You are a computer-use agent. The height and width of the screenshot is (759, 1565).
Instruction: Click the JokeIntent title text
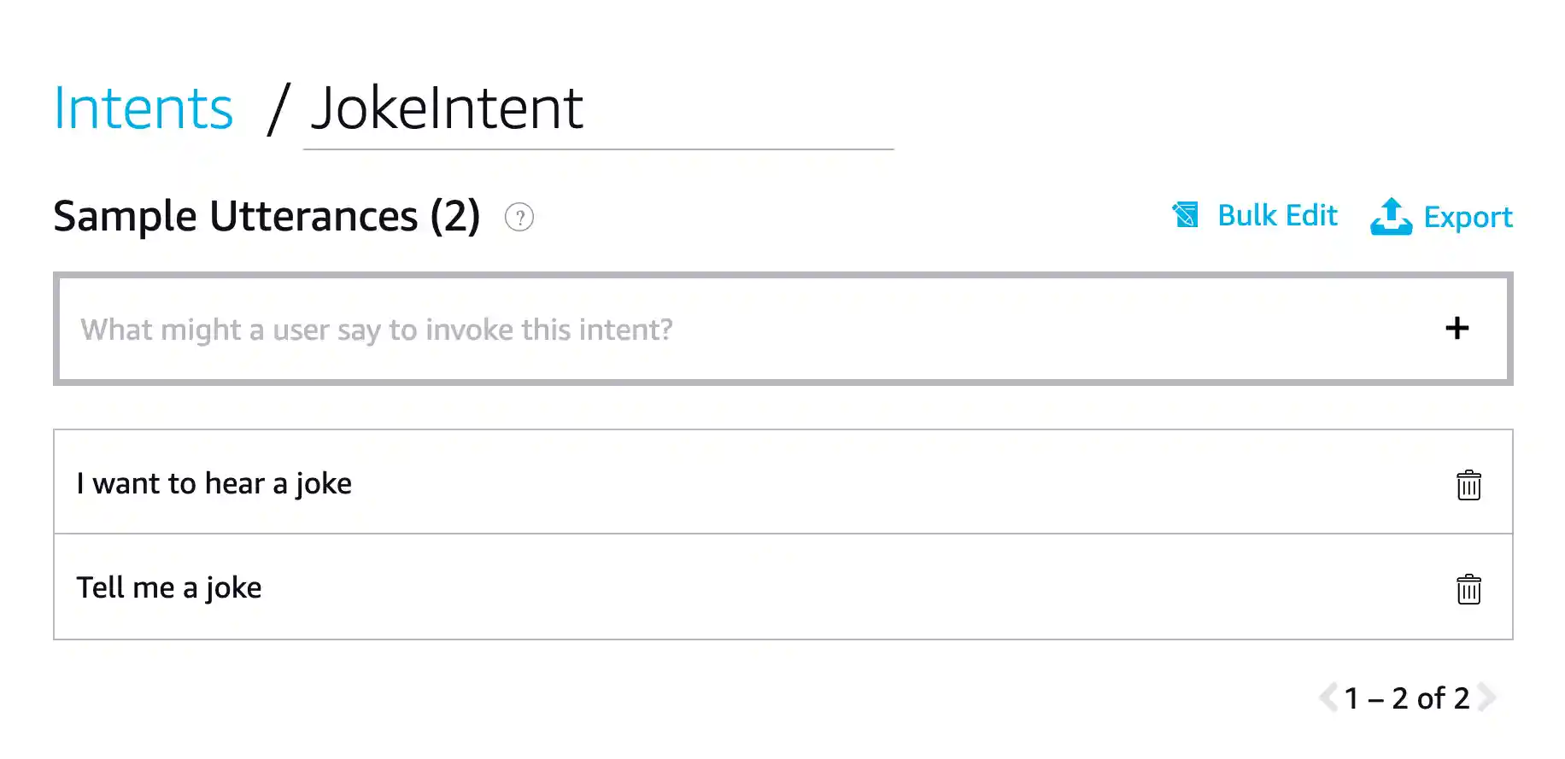point(447,108)
